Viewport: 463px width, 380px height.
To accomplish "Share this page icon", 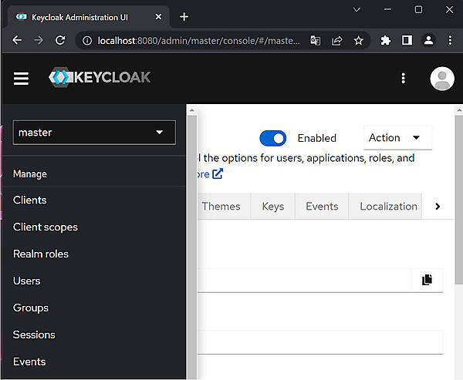I will (x=337, y=40).
